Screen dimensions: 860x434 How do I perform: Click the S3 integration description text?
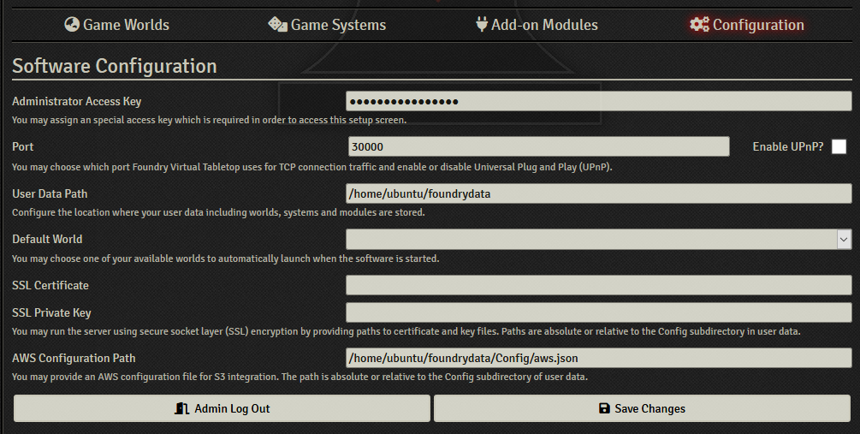click(300, 377)
